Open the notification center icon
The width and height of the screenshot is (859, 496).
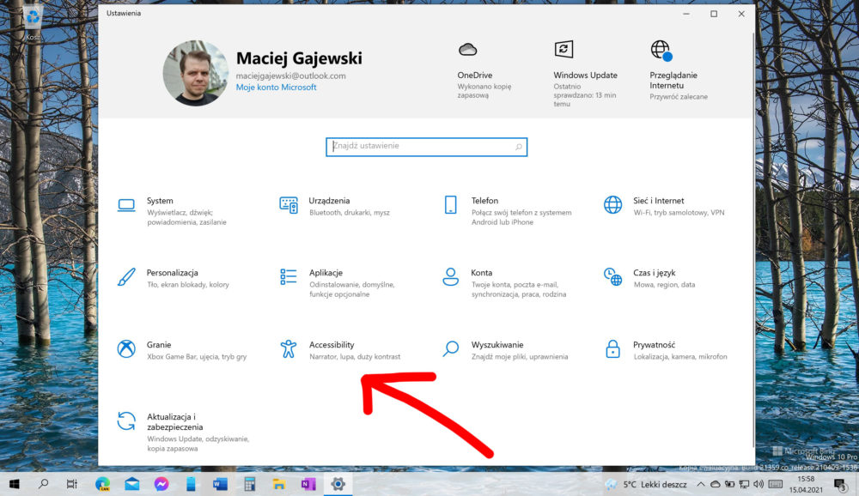[x=840, y=484]
